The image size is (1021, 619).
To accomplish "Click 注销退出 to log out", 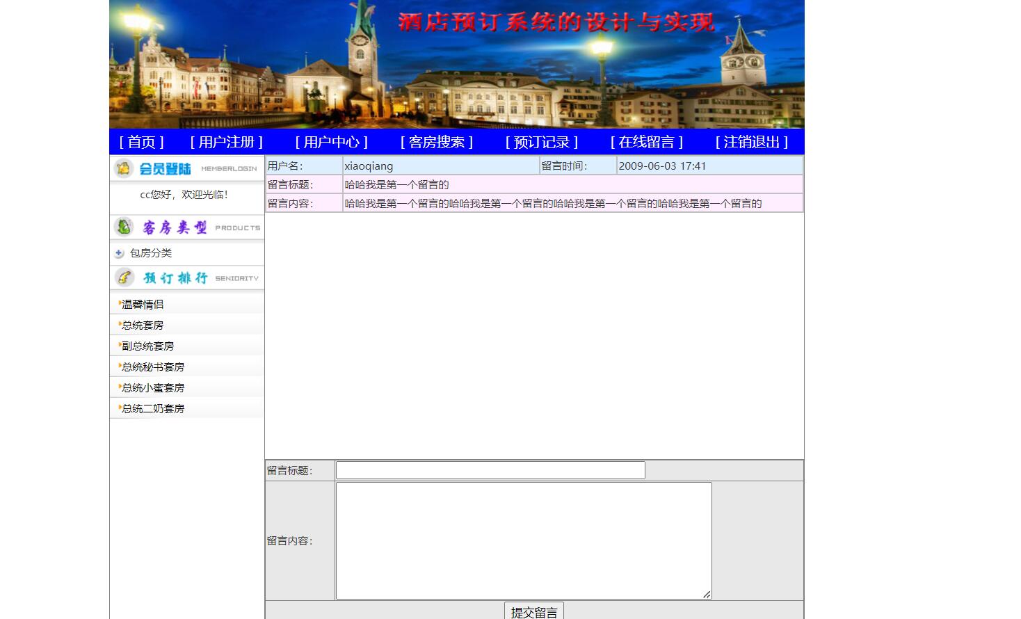I will point(752,142).
